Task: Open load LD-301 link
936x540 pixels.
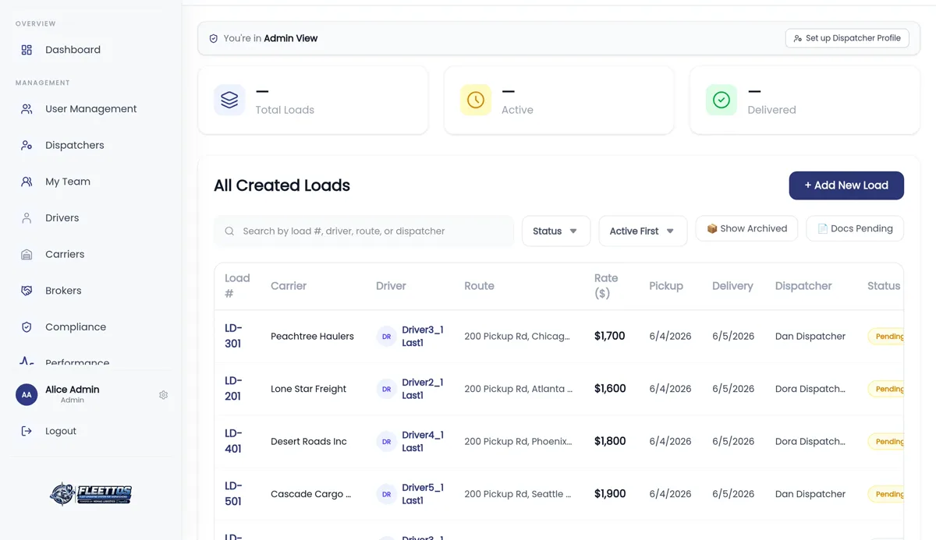Action: pos(233,336)
